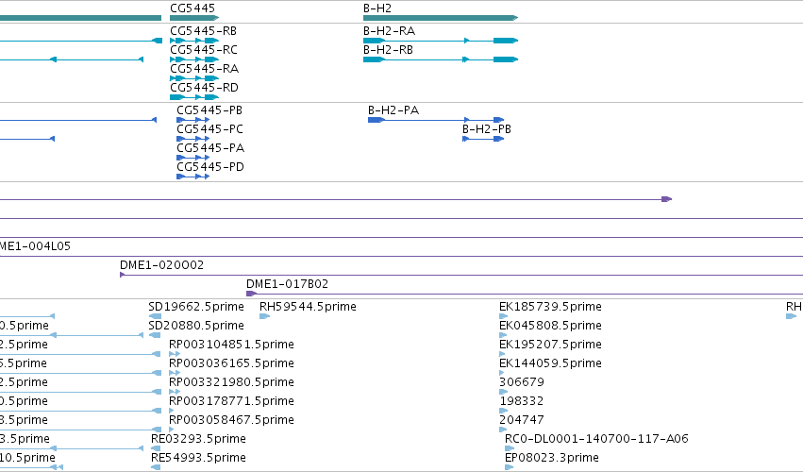This screenshot has width=803, height=472.
Task: Click the DME1-017B02 BAC label
Action: click(287, 284)
